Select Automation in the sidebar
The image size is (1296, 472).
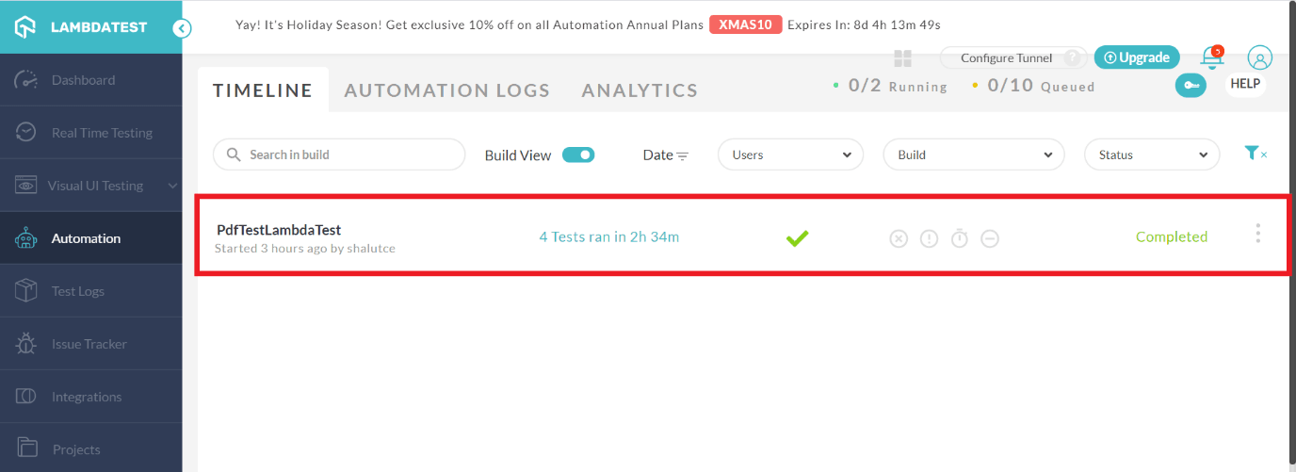click(91, 238)
